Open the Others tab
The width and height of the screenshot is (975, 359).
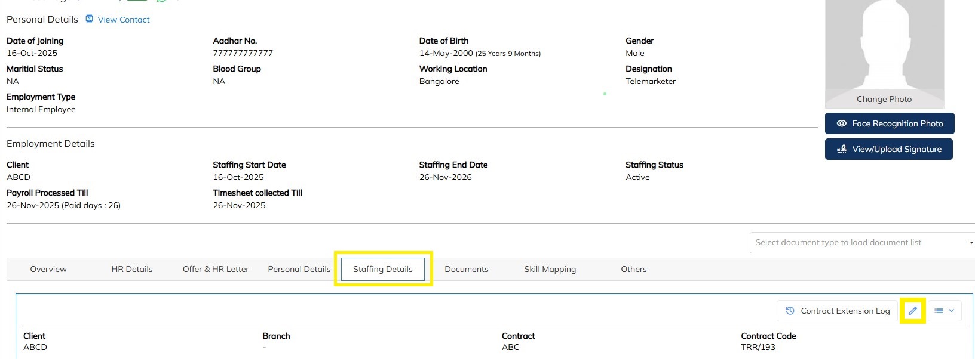tap(633, 270)
